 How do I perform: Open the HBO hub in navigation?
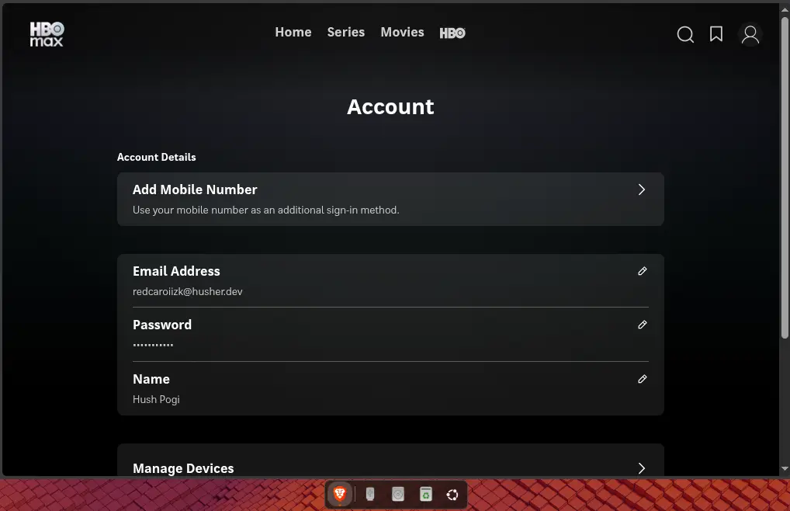point(452,33)
